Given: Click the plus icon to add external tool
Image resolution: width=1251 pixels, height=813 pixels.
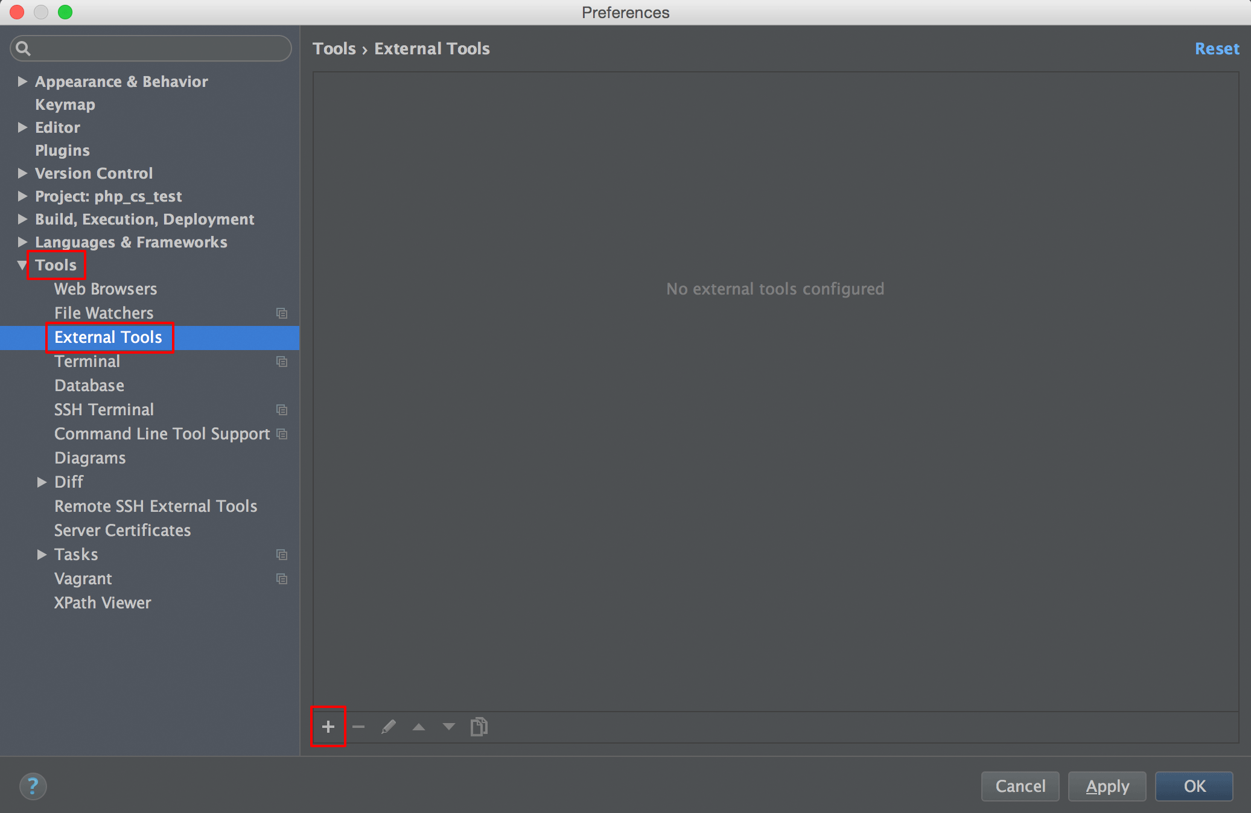Looking at the screenshot, I should [328, 727].
